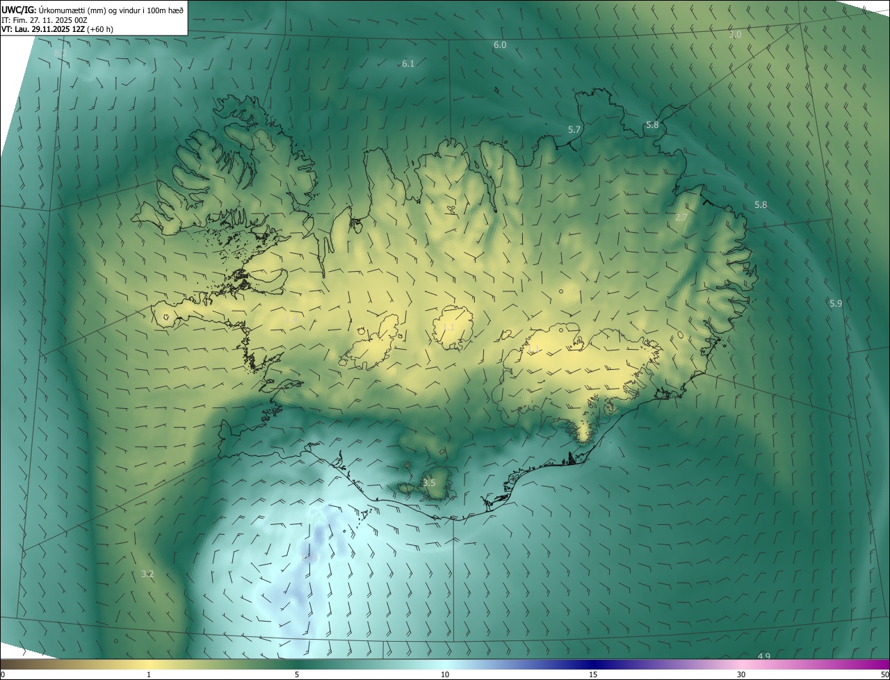The image size is (890, 680).
Task: Click the 5.7 value label
Action: tap(574, 129)
